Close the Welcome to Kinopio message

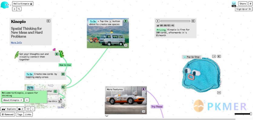27,100
